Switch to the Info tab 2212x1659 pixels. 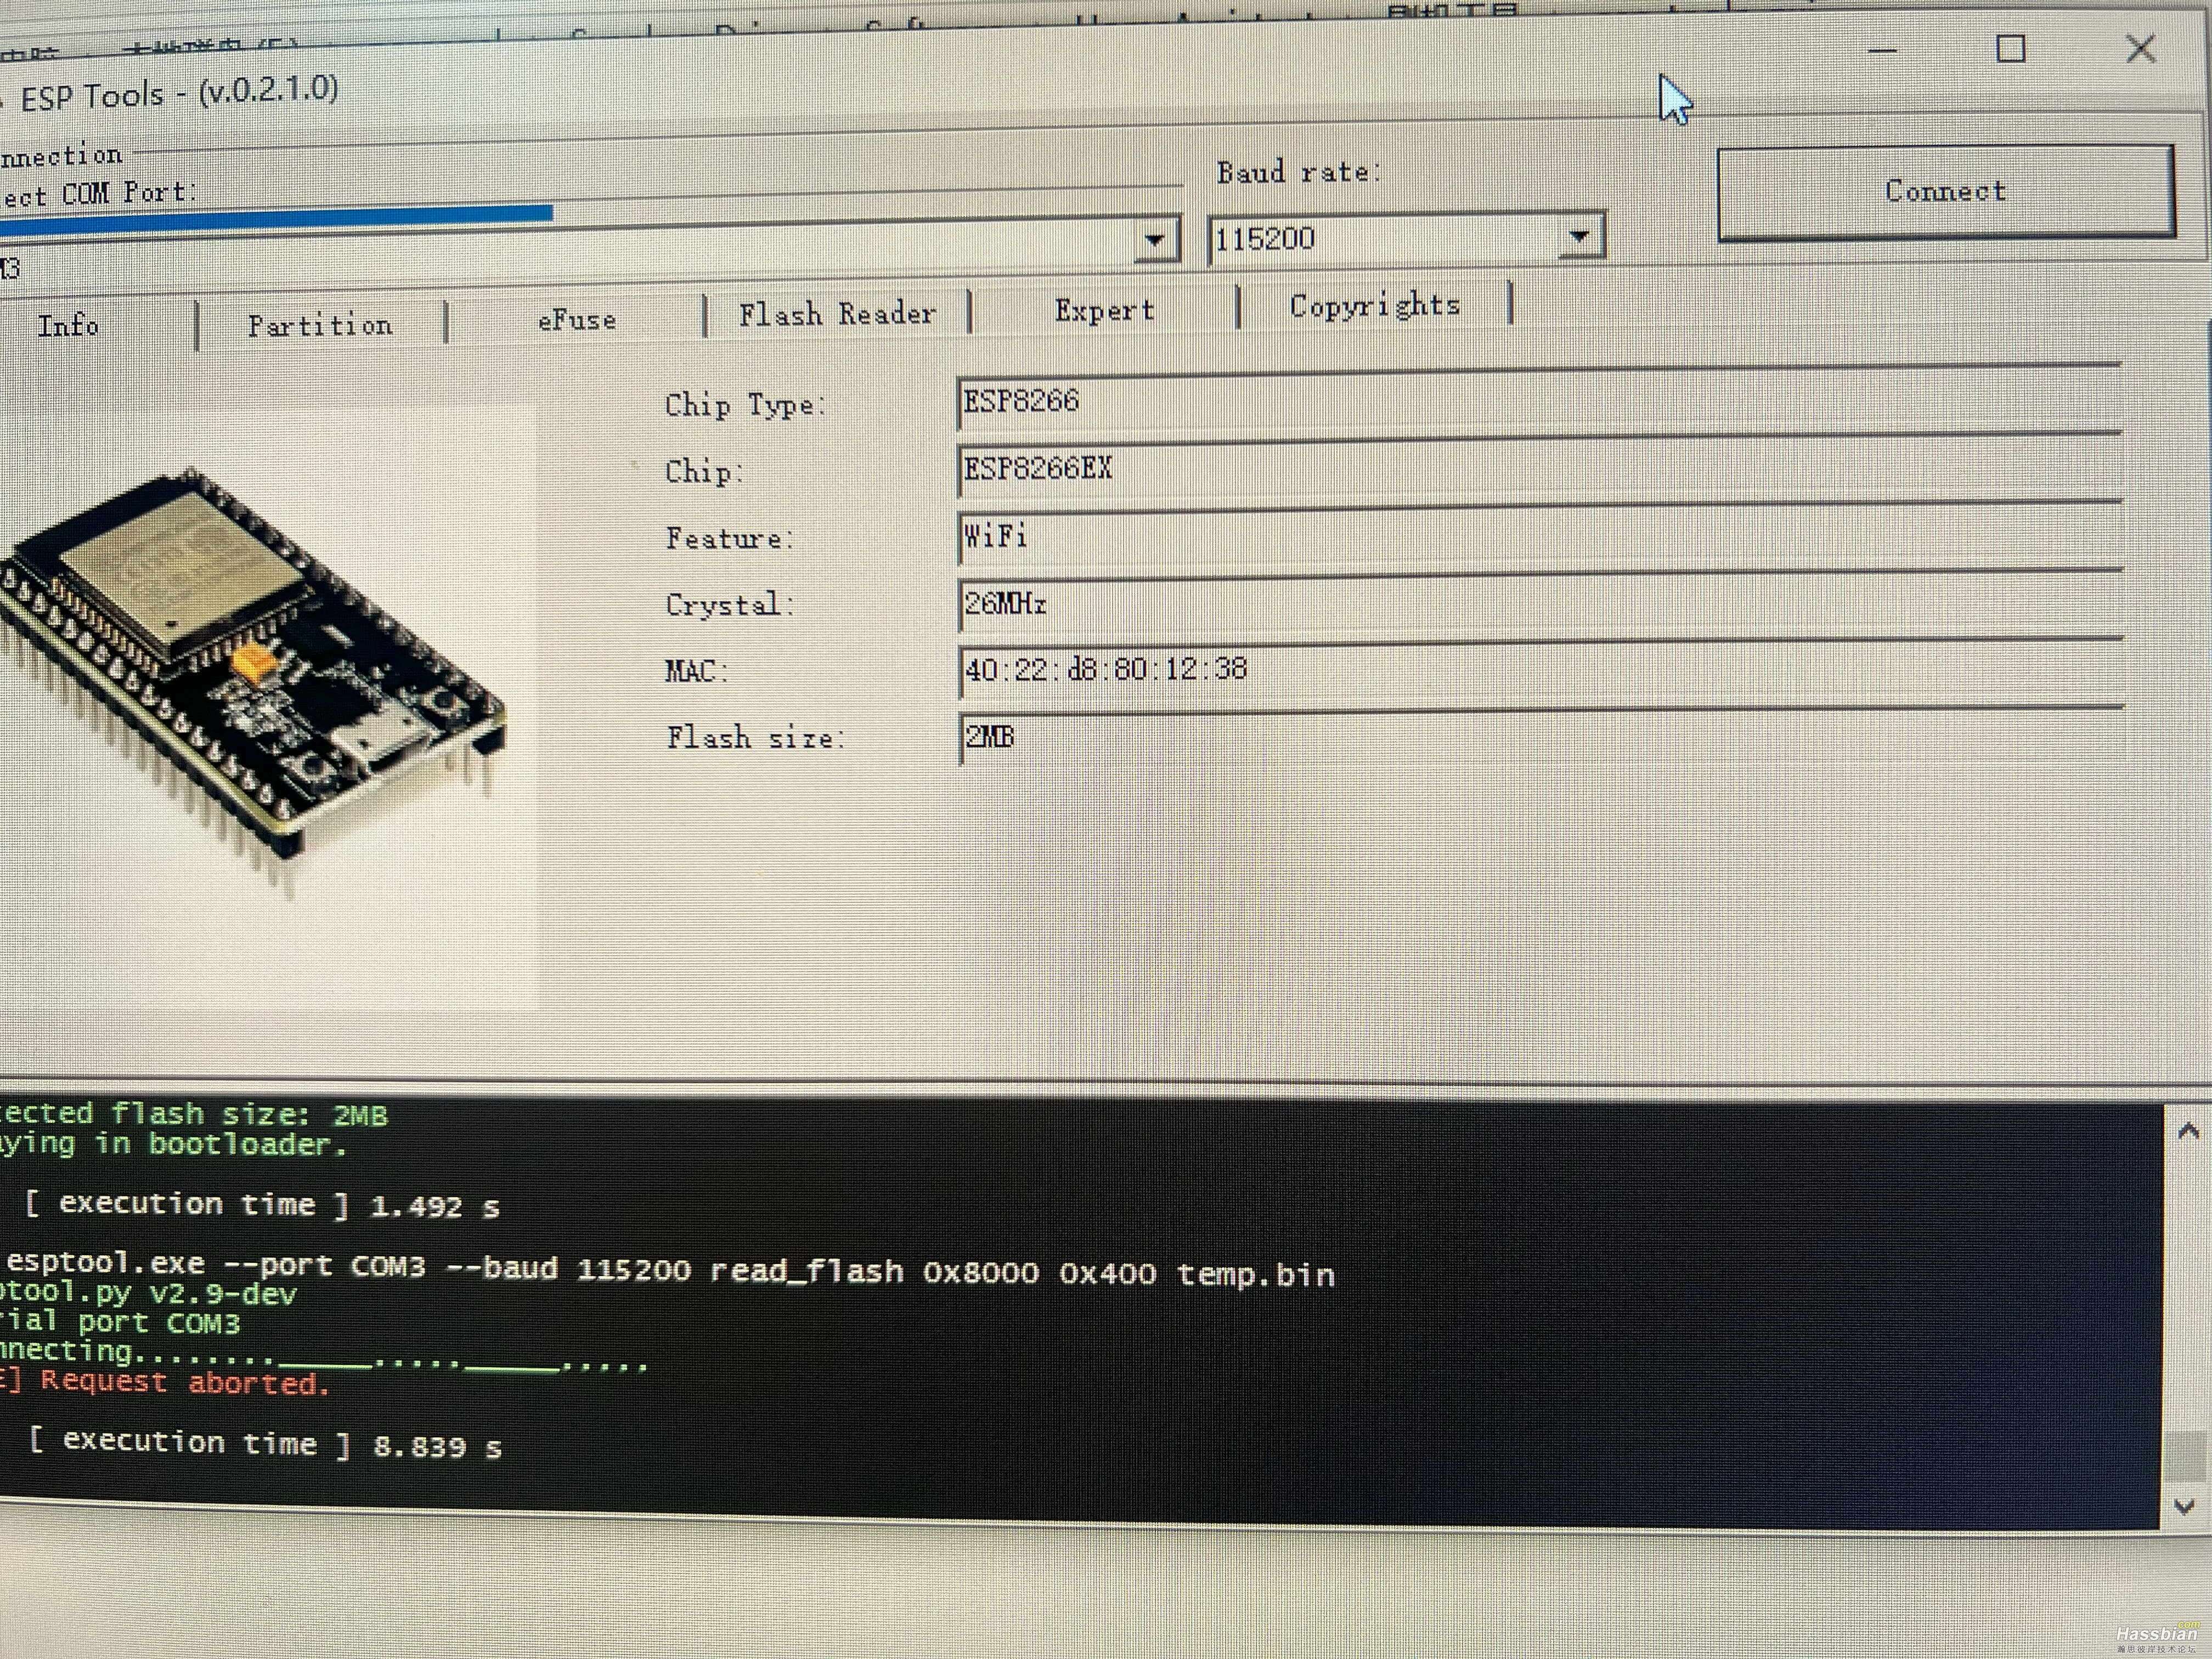tap(68, 326)
